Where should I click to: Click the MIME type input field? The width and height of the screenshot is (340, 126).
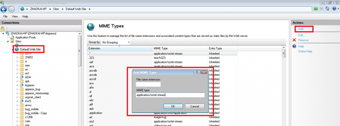[x=170, y=95]
